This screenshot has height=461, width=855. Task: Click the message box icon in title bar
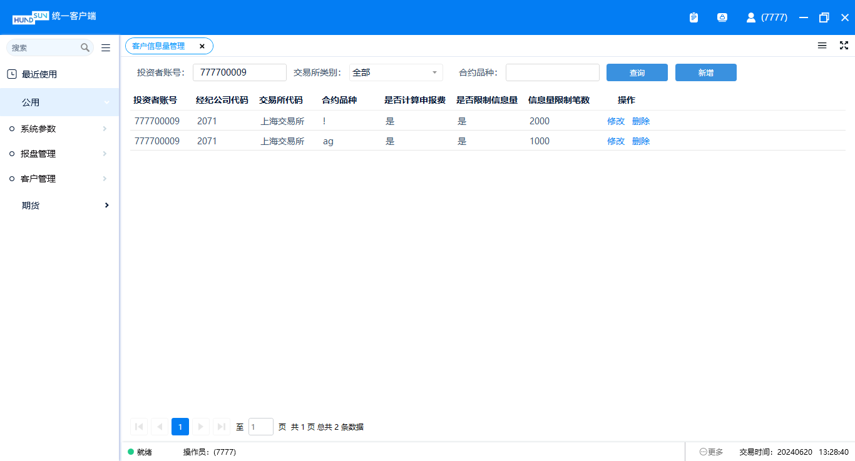pos(722,17)
